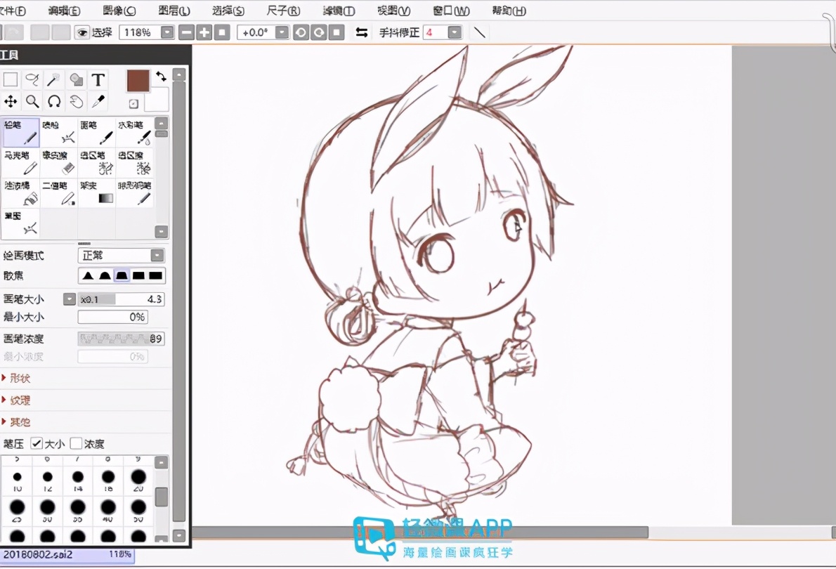
Task: Rotate canvas clockwise
Action: [319, 32]
